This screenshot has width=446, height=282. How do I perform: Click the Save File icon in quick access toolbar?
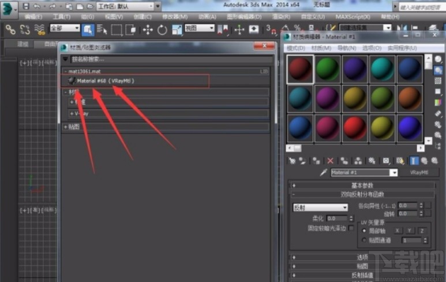[x=25, y=6]
